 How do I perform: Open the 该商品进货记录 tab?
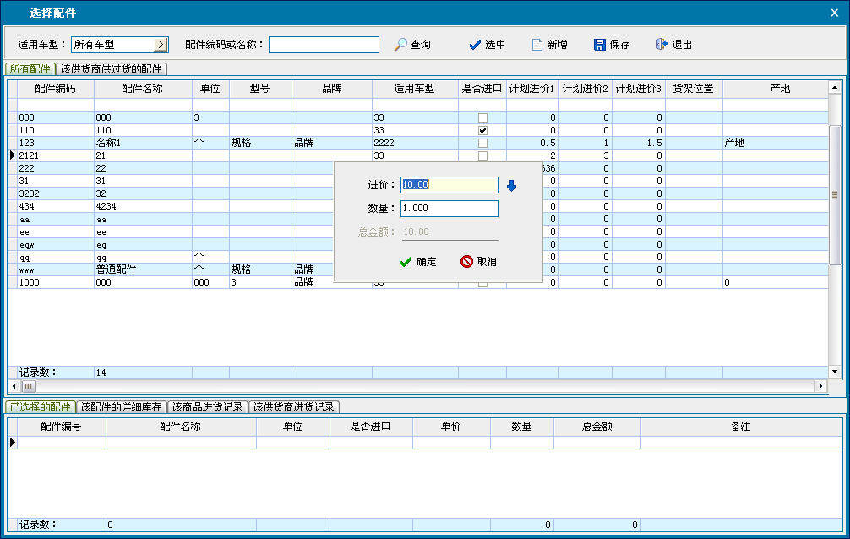pos(208,407)
